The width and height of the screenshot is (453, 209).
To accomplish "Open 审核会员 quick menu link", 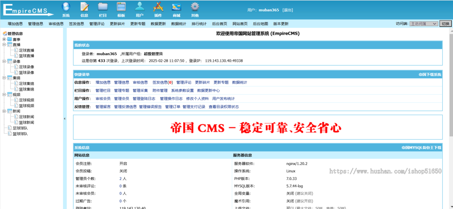I will click(103, 98).
